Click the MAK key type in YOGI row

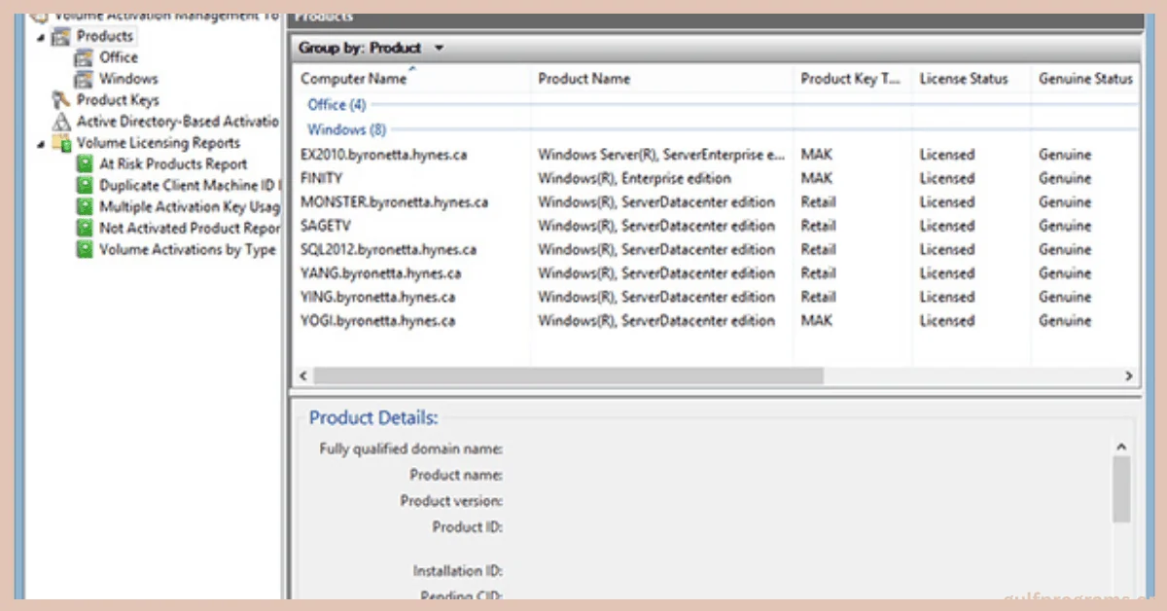[x=816, y=321]
